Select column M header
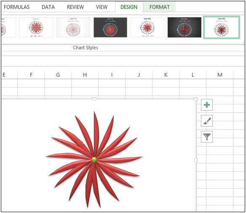Viewport: 246px width, 213px height. click(220, 75)
